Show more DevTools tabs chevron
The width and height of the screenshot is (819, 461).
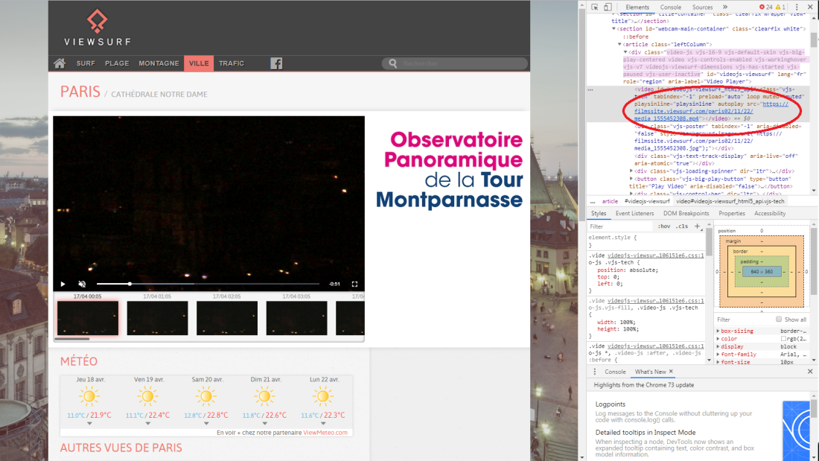click(x=725, y=7)
